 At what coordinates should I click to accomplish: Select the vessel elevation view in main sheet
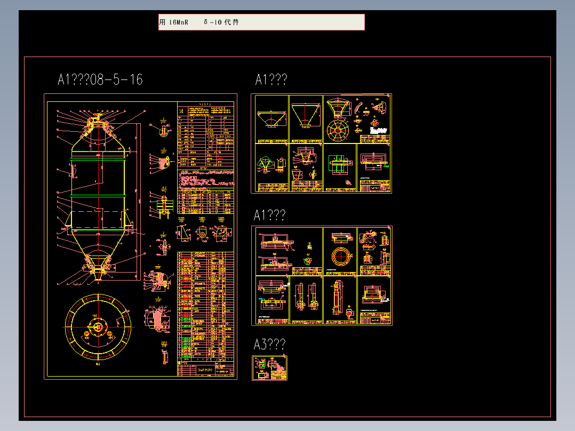(x=98, y=196)
